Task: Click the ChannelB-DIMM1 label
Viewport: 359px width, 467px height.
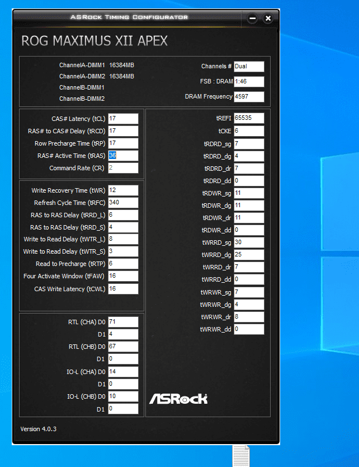Action: point(82,87)
